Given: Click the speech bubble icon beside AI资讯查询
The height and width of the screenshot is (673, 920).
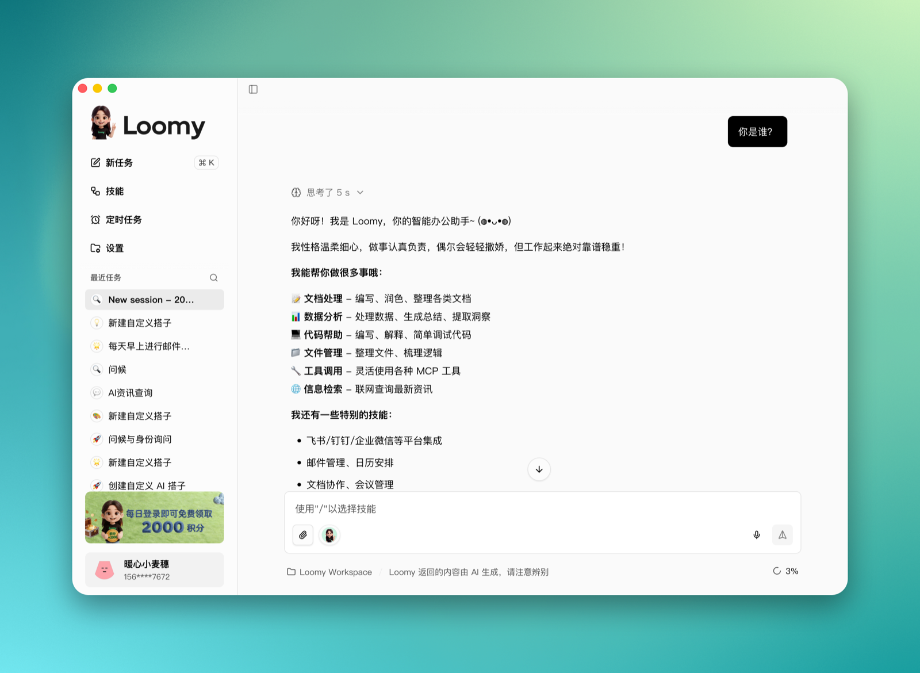Looking at the screenshot, I should (x=97, y=393).
